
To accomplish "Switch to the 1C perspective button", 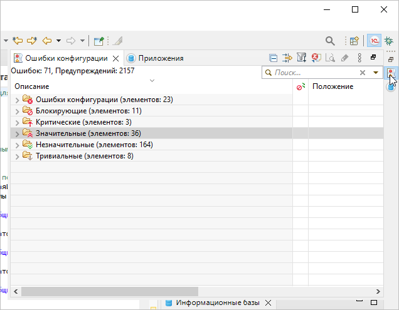I will 374,41.
